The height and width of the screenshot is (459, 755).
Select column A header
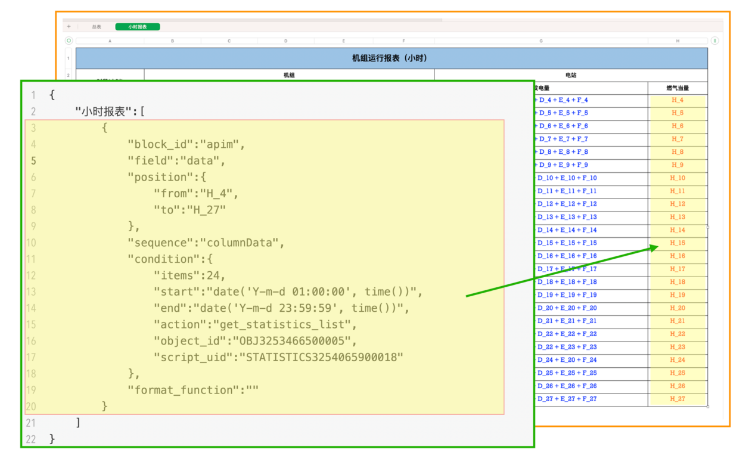110,41
